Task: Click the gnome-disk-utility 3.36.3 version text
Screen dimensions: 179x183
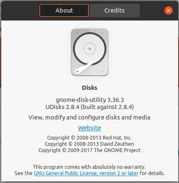Action: click(x=90, y=100)
